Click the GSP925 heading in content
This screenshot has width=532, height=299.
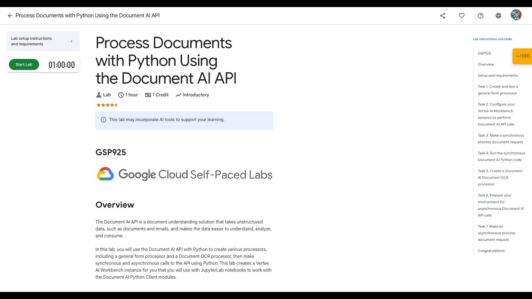tap(111, 152)
